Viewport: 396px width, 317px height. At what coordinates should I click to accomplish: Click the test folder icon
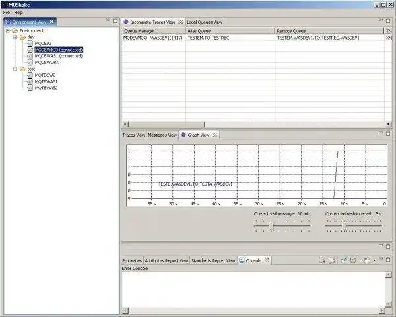tap(22, 69)
